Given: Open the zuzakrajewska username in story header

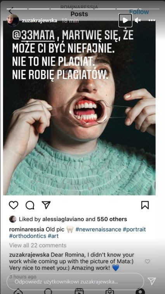Looking at the screenshot, I should coord(40,21).
